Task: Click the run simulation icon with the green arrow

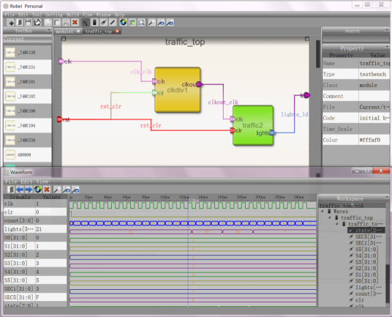Action: point(132,23)
